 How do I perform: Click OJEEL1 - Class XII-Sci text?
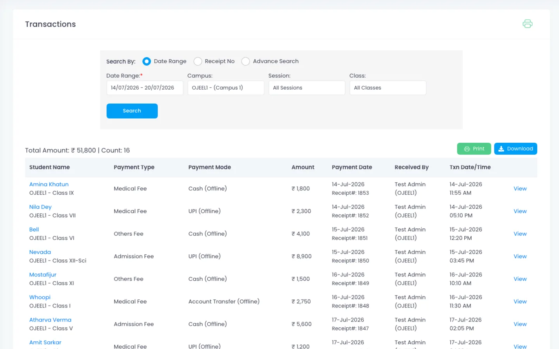pyautogui.click(x=58, y=261)
